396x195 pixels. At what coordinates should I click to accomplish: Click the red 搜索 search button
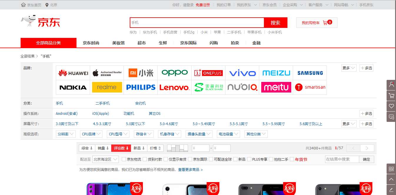coord(276,23)
